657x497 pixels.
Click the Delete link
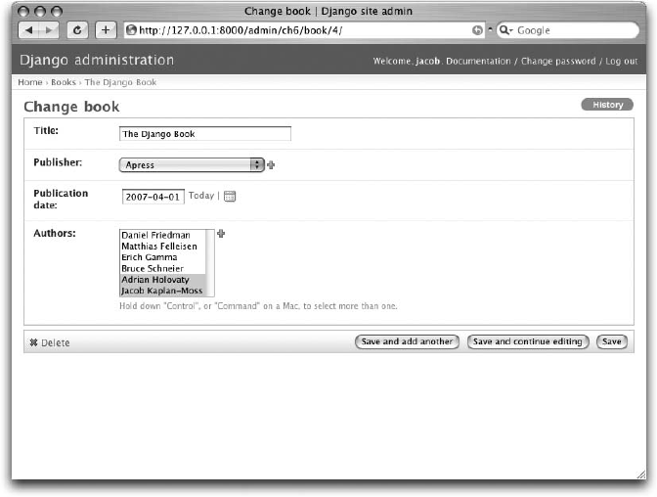point(50,342)
